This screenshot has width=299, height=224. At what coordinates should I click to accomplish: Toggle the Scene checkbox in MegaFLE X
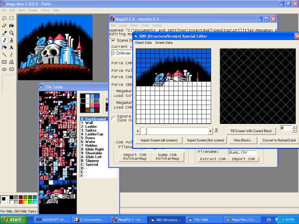pos(113,40)
